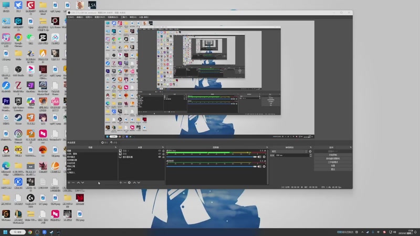Viewport: 420px width, 236px height.
Task: Pop out the Scenes dock panel
Action: click(115, 147)
